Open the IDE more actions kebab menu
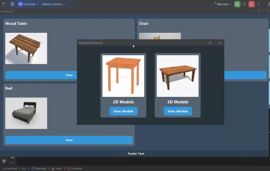This screenshot has width=270, height=171. click(x=259, y=4)
